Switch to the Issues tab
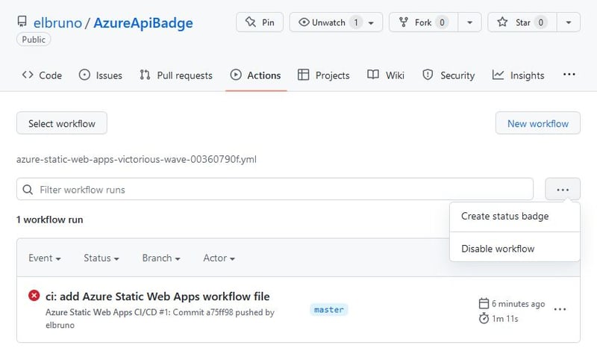This screenshot has height=360, width=597. [101, 75]
